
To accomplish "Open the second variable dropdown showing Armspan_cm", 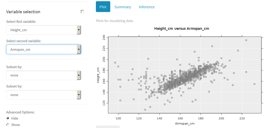I will [x=43, y=50].
